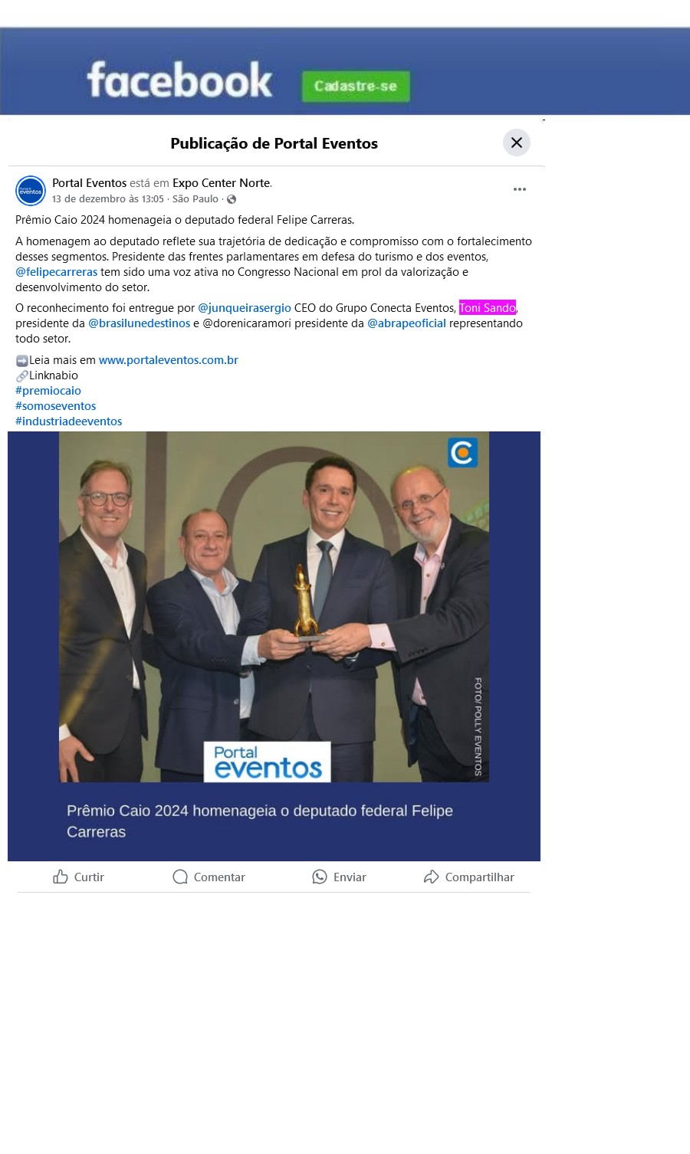690x1154 pixels.
Task: Visit the www.portaleventos.com.br link
Action: [x=169, y=360]
